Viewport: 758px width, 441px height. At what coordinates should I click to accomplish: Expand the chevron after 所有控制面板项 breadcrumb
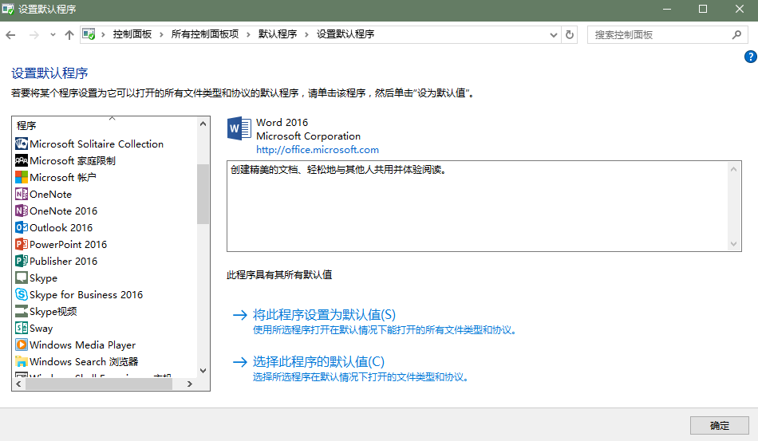[x=248, y=34]
